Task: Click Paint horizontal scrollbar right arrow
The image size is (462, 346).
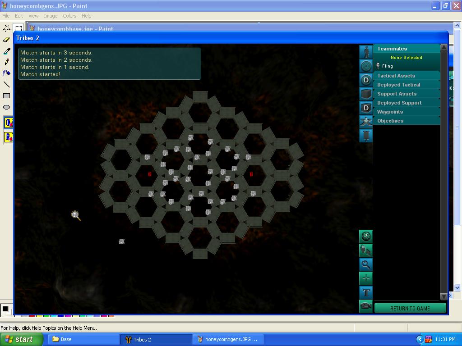Action: point(451,295)
